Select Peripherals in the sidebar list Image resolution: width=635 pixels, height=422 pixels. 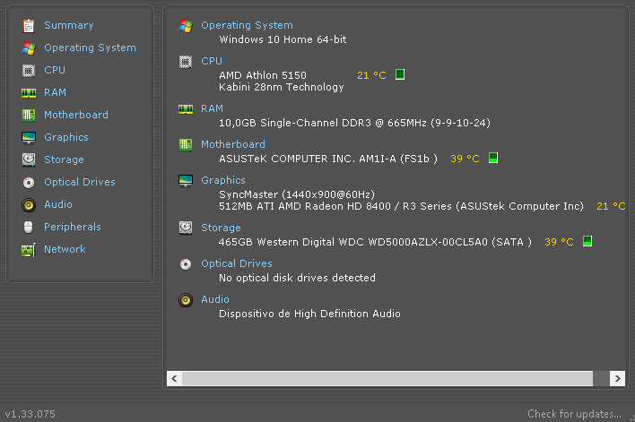pos(73,227)
